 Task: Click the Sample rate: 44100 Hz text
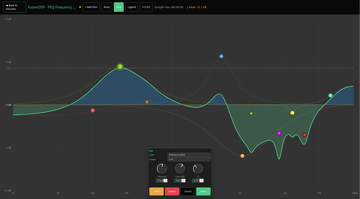(169, 7)
